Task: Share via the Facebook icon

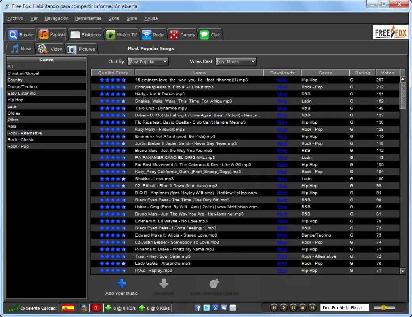Action: (x=198, y=308)
